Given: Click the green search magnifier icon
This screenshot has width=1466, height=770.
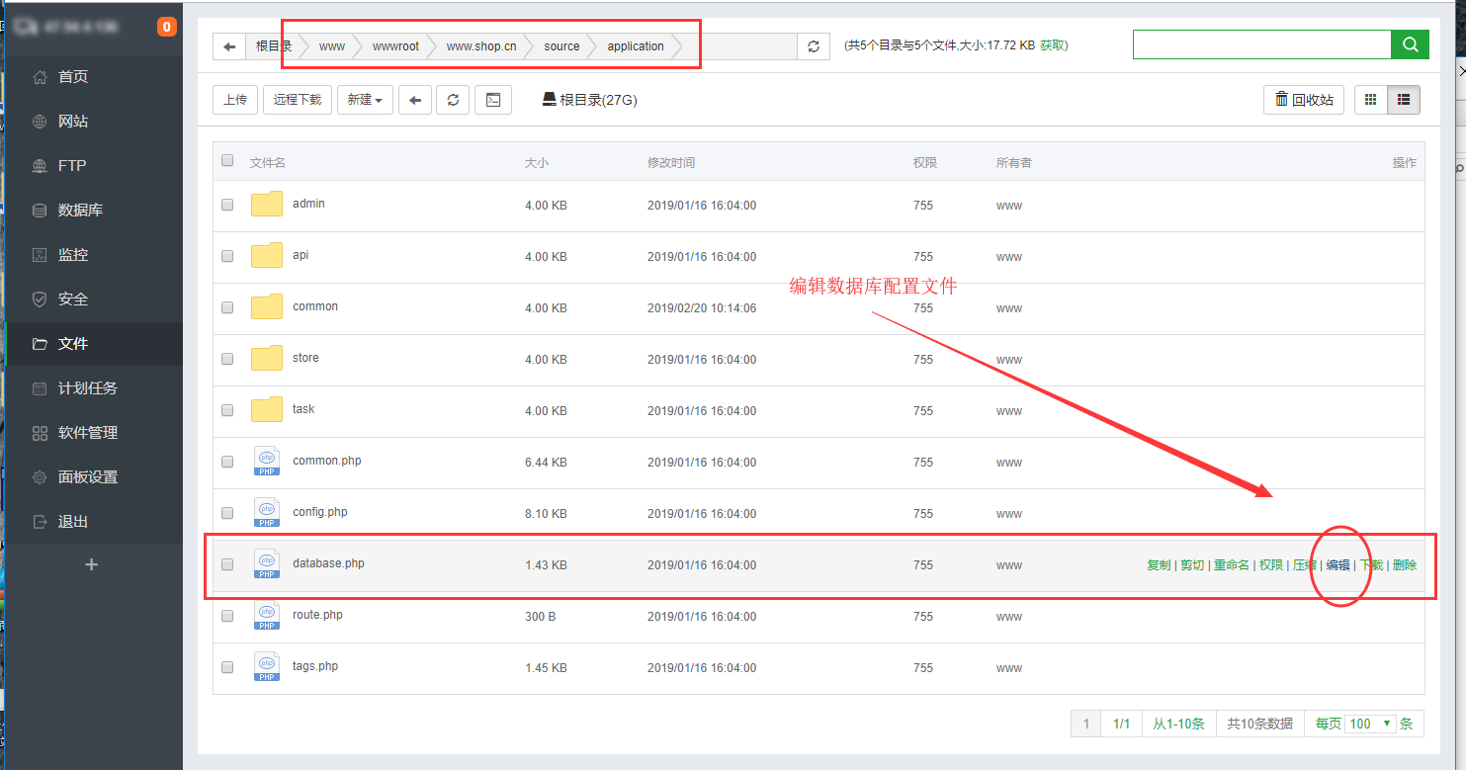Looking at the screenshot, I should click(x=1410, y=44).
